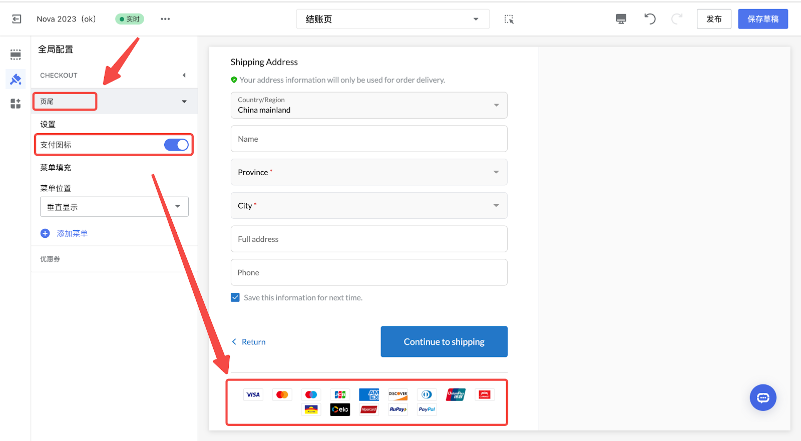Open the 垂直显示 menu position dropdown
The height and width of the screenshot is (441, 801).
(x=114, y=207)
